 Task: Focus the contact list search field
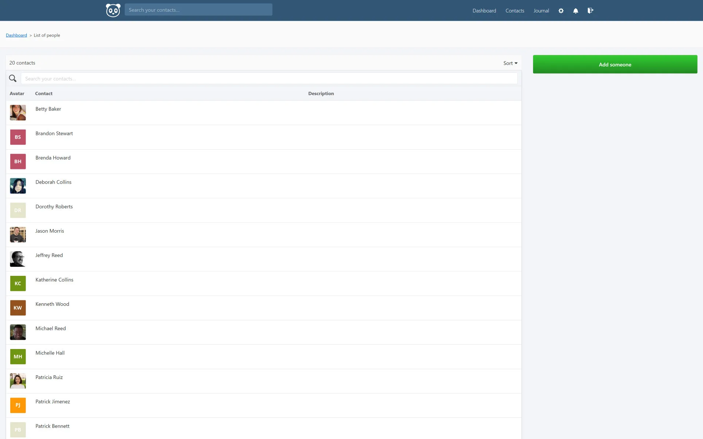[x=269, y=78]
